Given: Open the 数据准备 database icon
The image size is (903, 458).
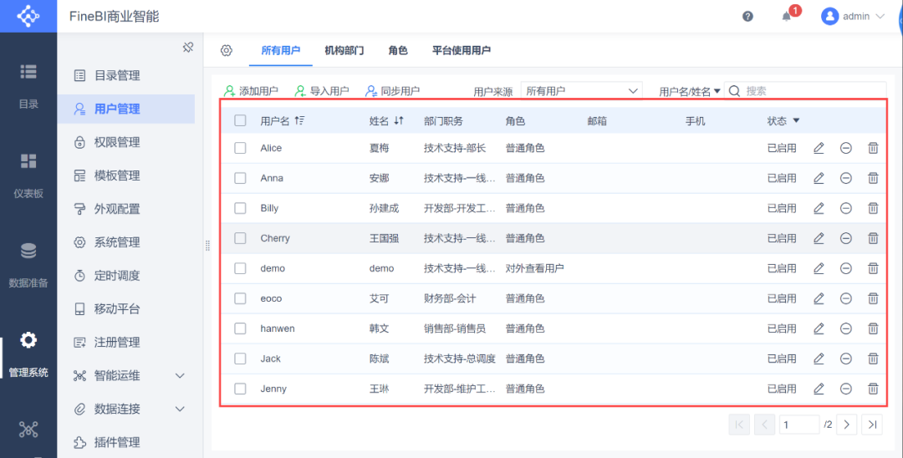Looking at the screenshot, I should tap(28, 251).
